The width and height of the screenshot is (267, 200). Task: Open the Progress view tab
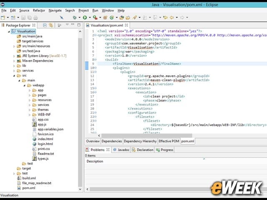pos(164,150)
